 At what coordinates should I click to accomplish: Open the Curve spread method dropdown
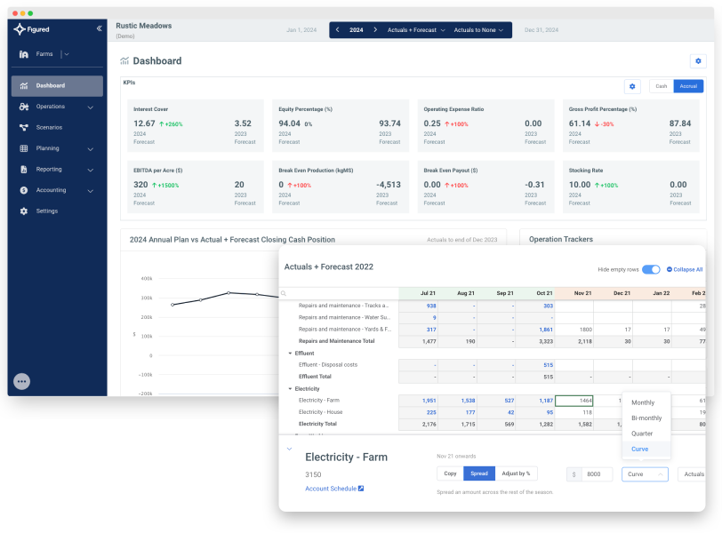(646, 473)
